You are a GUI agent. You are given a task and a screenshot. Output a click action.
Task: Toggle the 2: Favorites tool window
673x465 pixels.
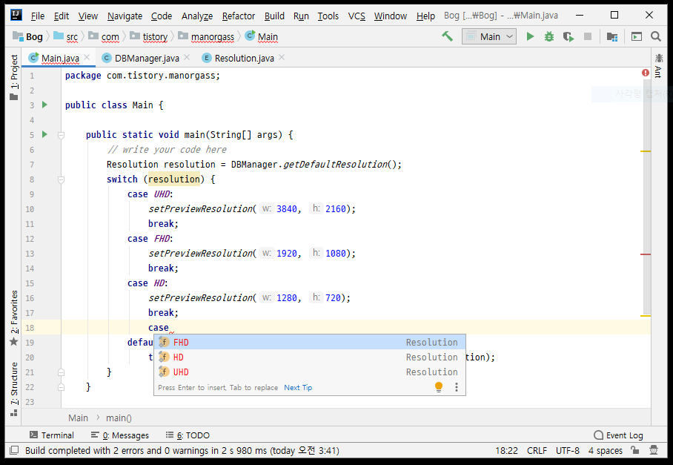[14, 318]
